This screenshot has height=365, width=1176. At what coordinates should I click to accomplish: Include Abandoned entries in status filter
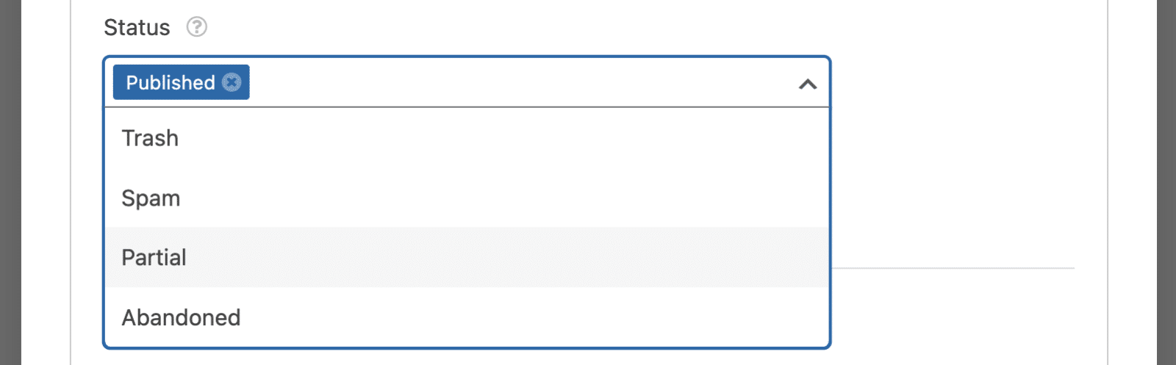[467, 317]
